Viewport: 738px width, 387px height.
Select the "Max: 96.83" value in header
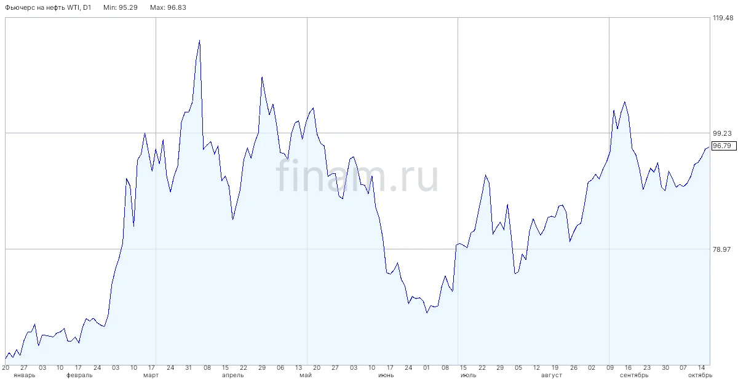[169, 7]
